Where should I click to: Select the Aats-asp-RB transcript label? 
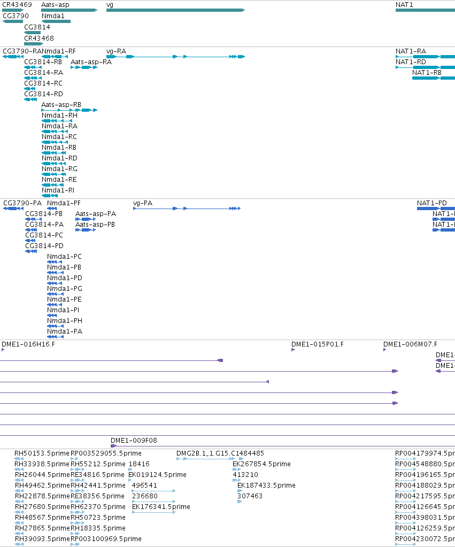pyautogui.click(x=61, y=105)
